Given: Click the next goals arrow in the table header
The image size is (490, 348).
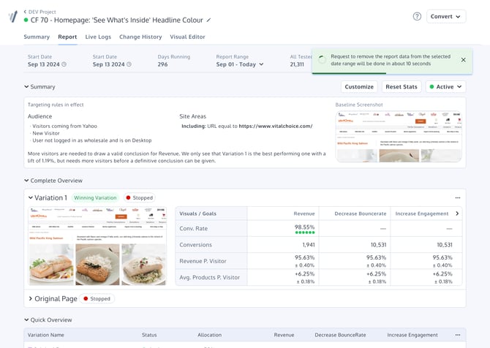Looking at the screenshot, I should pyautogui.click(x=457, y=213).
